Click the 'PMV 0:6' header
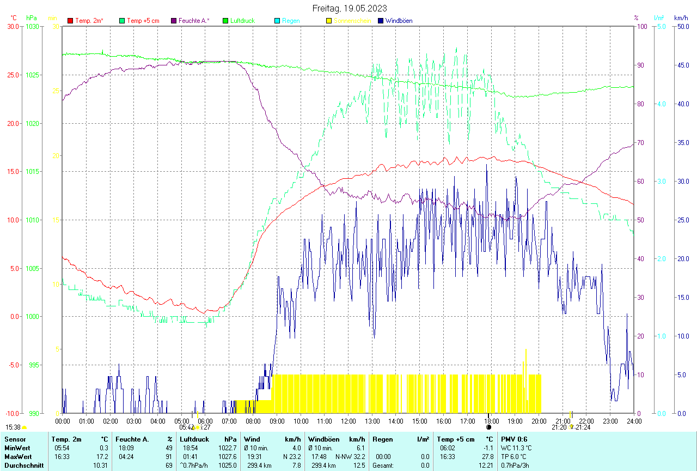697x471 pixels. click(x=514, y=439)
